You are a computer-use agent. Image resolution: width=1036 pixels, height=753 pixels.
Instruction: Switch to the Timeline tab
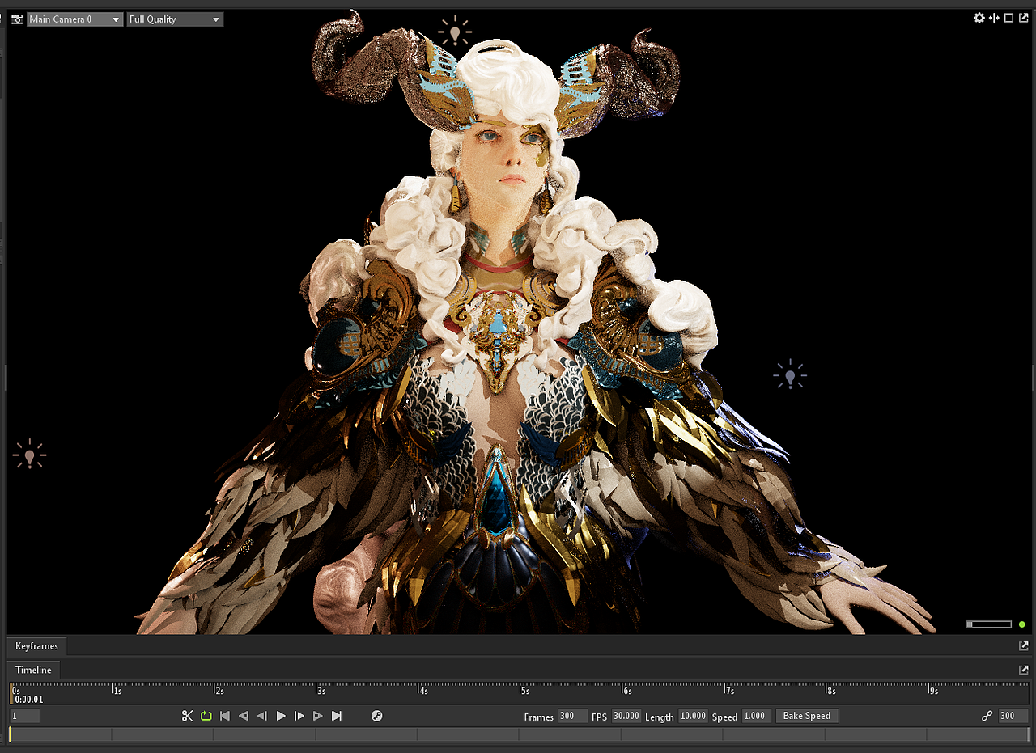click(33, 670)
